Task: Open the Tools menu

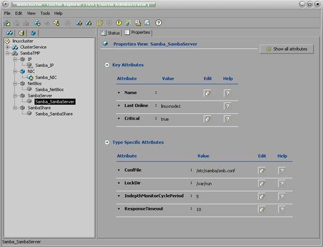Action: point(45,13)
